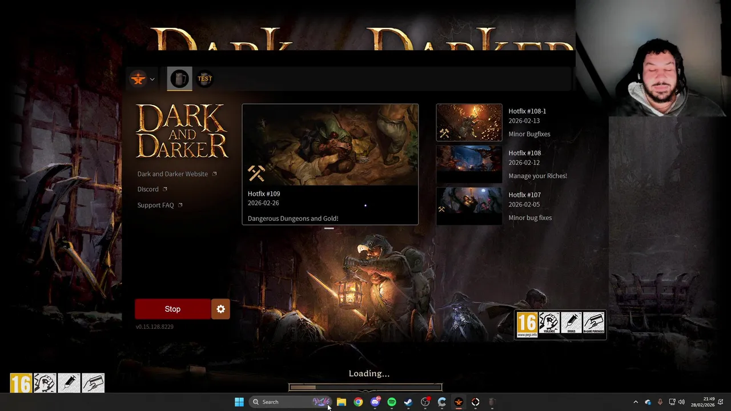Viewport: 731px width, 411px height.
Task: Click the PEGI drugs syringe icon in launcher
Action: [x=571, y=324]
